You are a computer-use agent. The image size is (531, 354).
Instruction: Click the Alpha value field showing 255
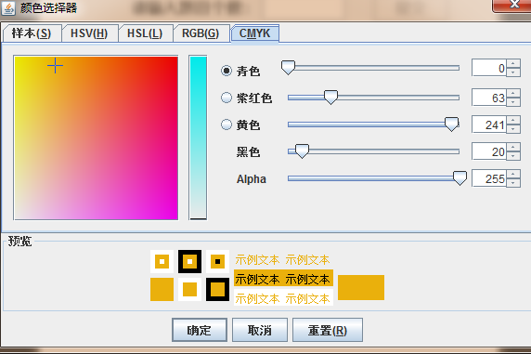[x=489, y=178]
